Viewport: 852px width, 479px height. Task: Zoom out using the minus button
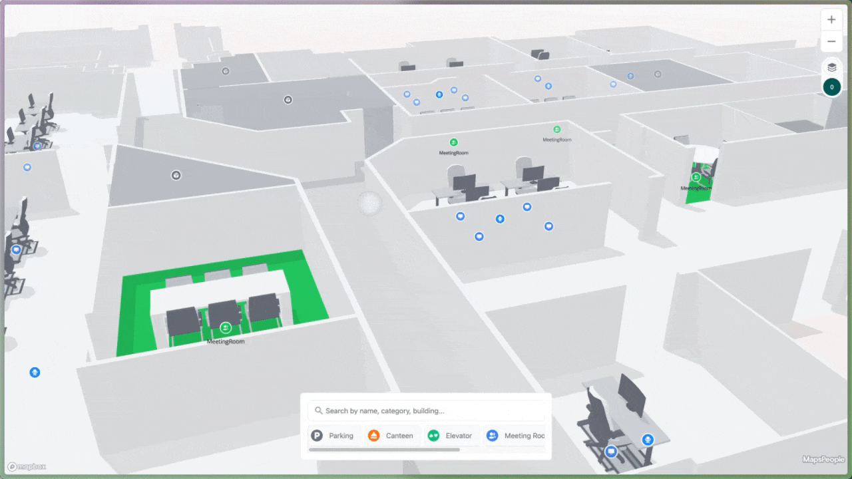pos(831,41)
